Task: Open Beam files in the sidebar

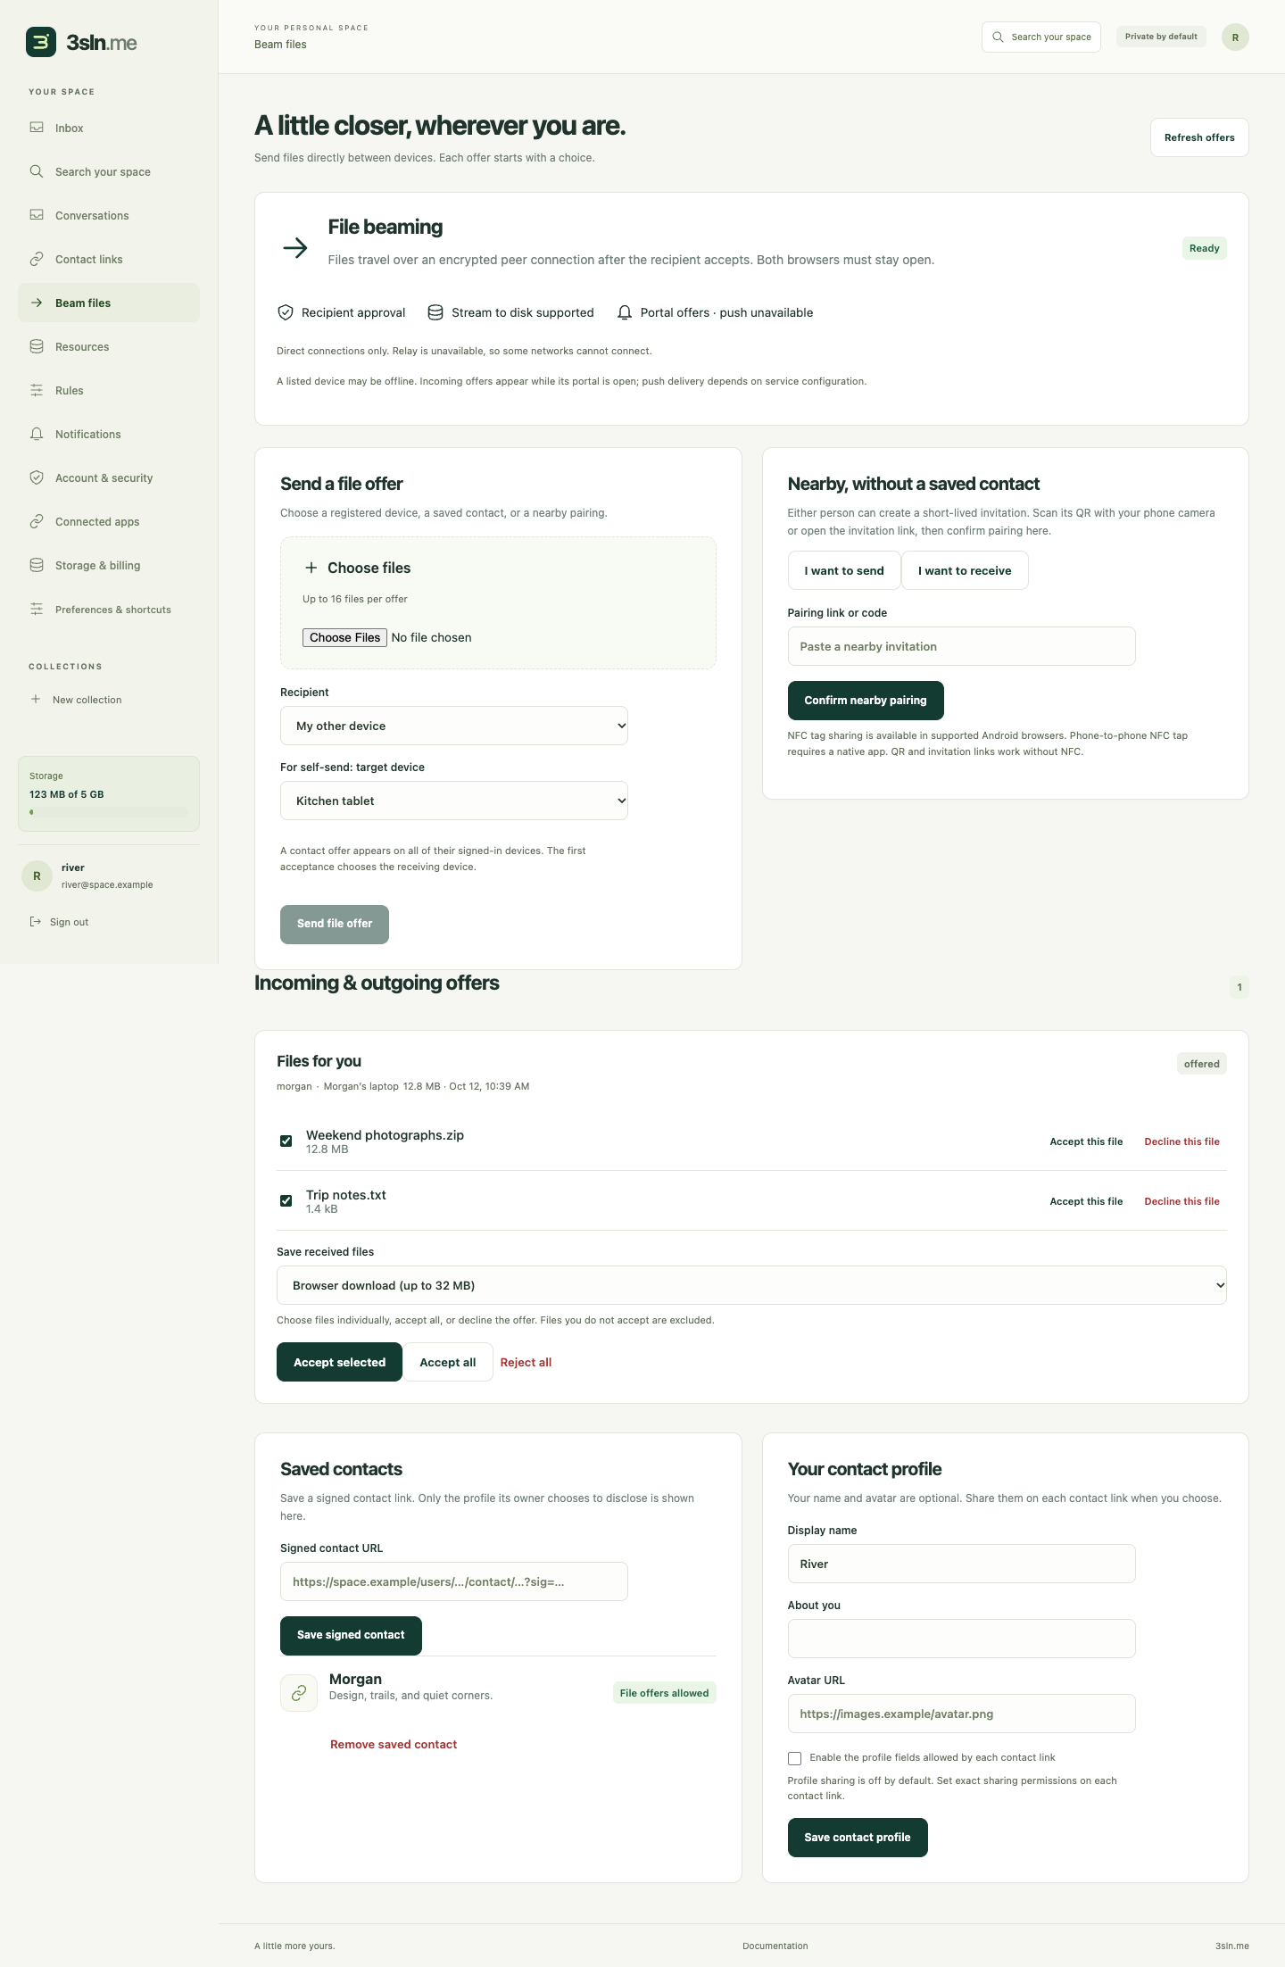Action: 109,303
